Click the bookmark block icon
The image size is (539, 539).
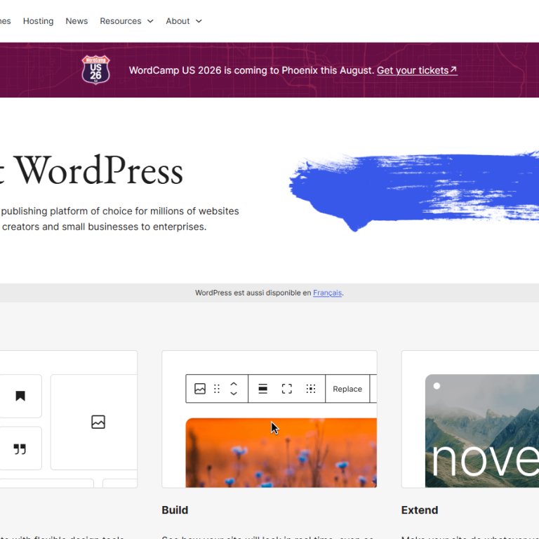[20, 396]
